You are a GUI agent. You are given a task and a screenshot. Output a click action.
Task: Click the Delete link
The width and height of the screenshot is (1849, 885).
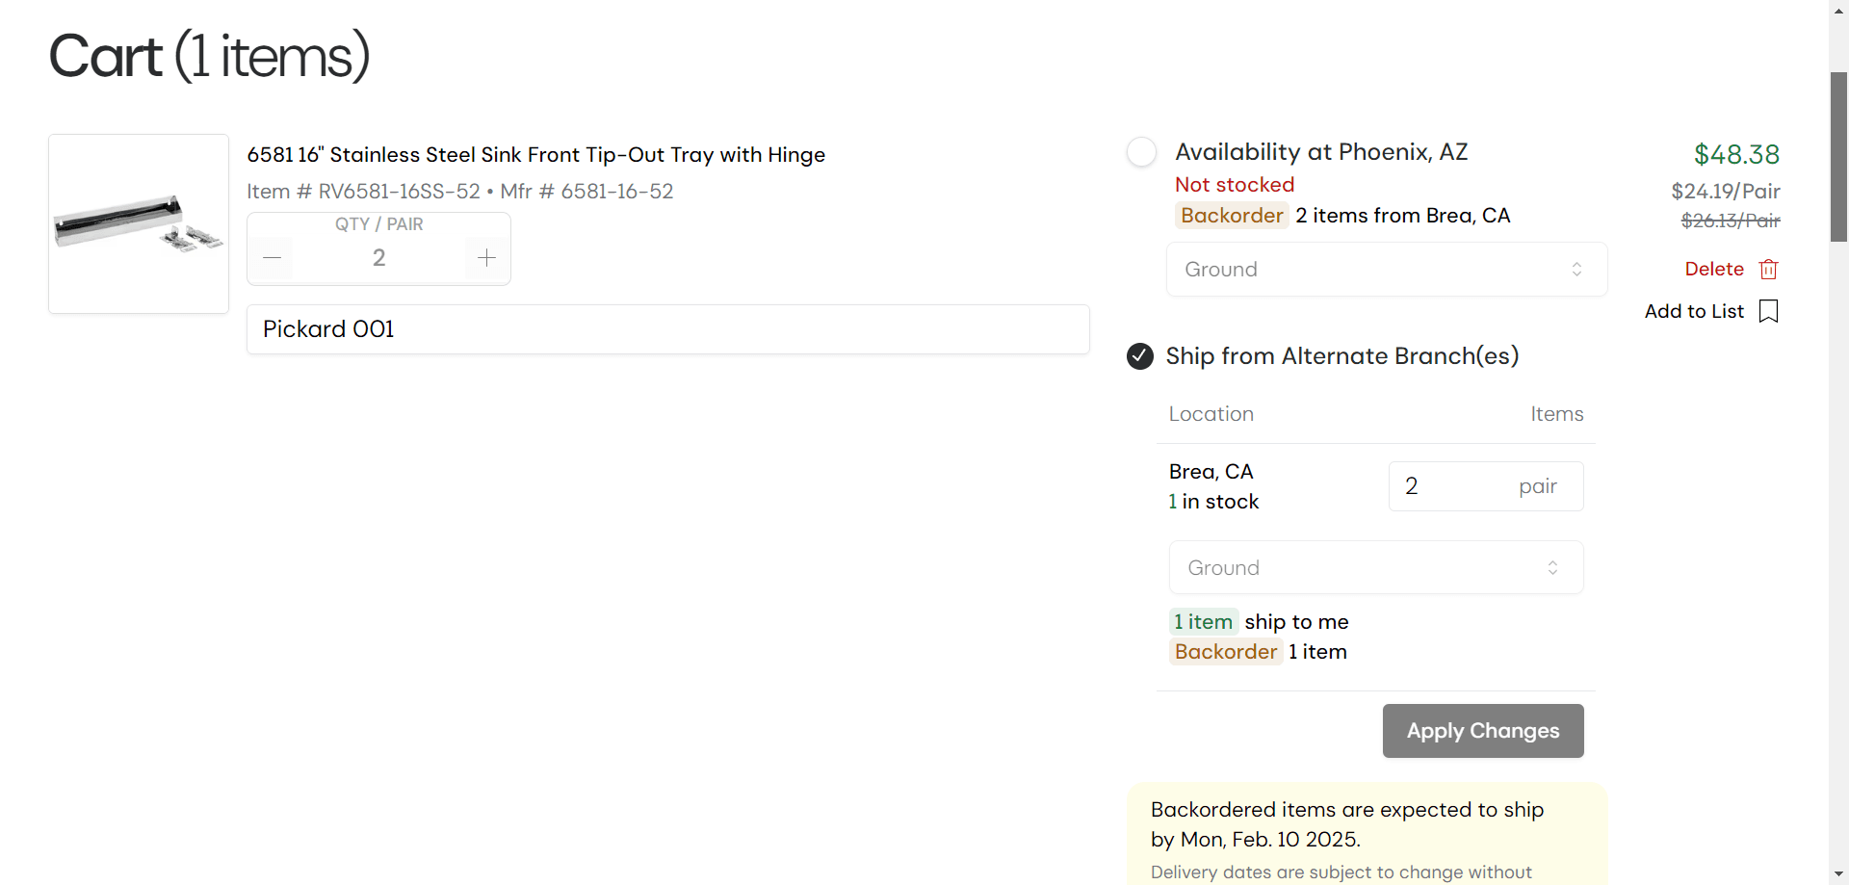(1714, 269)
